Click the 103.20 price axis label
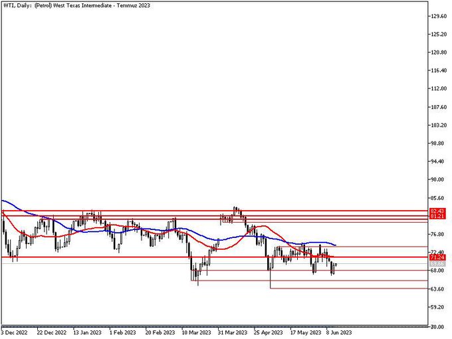Image resolution: width=452 pixels, height=339 pixels. click(439, 126)
